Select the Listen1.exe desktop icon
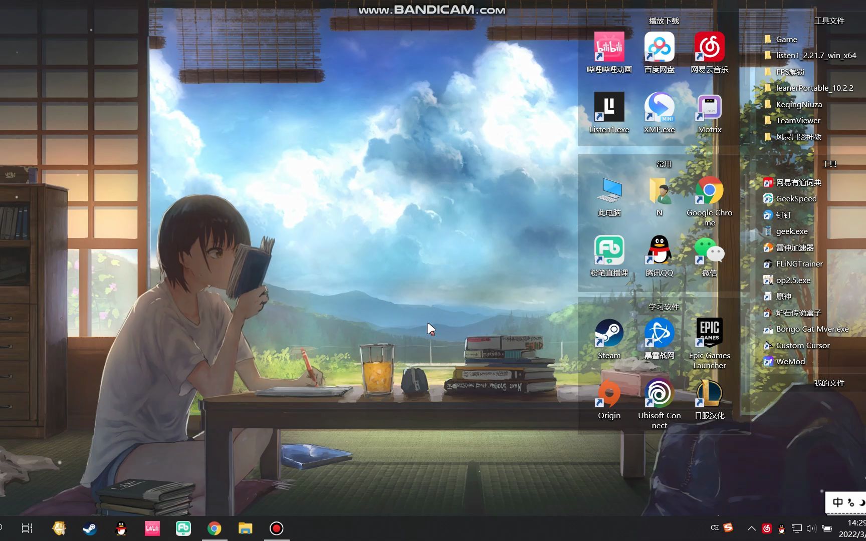Viewport: 866px width, 541px height. (609, 112)
